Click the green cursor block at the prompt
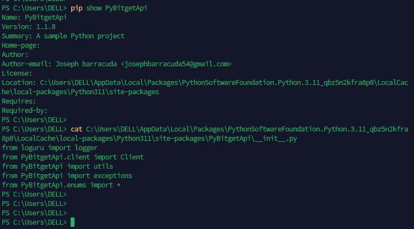Image resolution: width=414 pixels, height=229 pixels. coord(72,222)
